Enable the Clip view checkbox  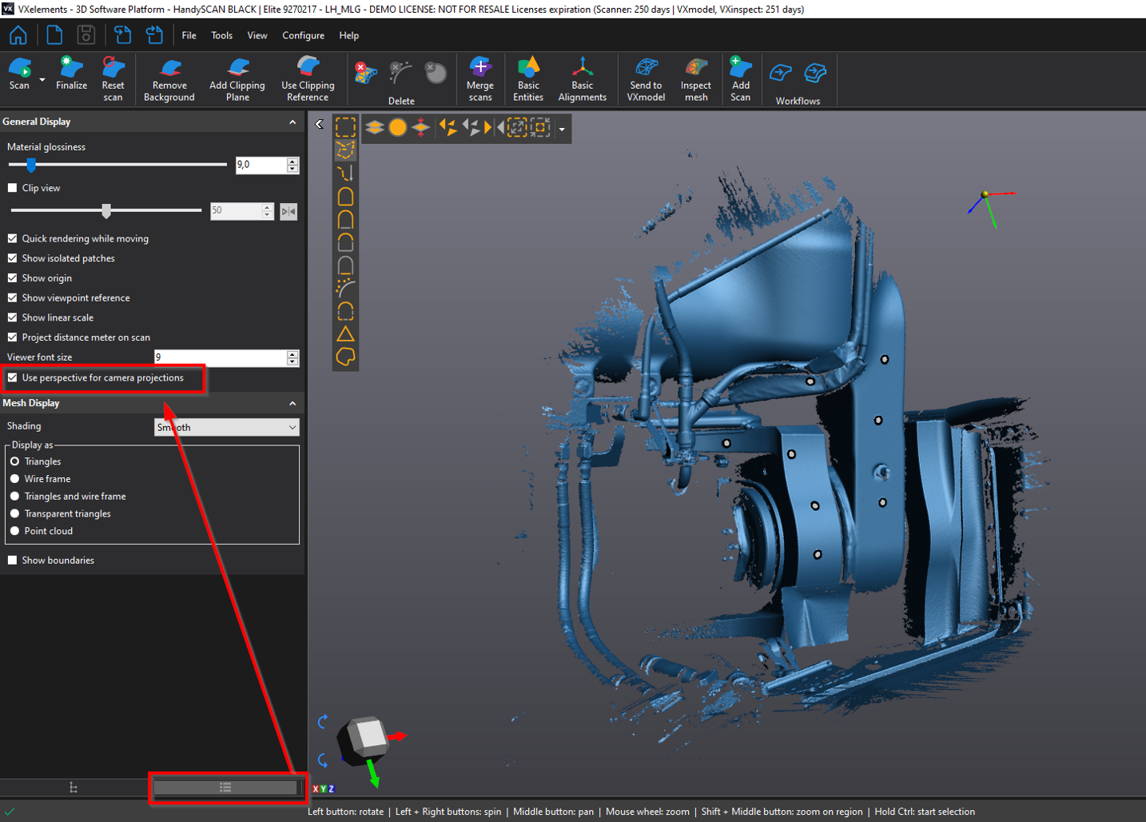pyautogui.click(x=13, y=188)
